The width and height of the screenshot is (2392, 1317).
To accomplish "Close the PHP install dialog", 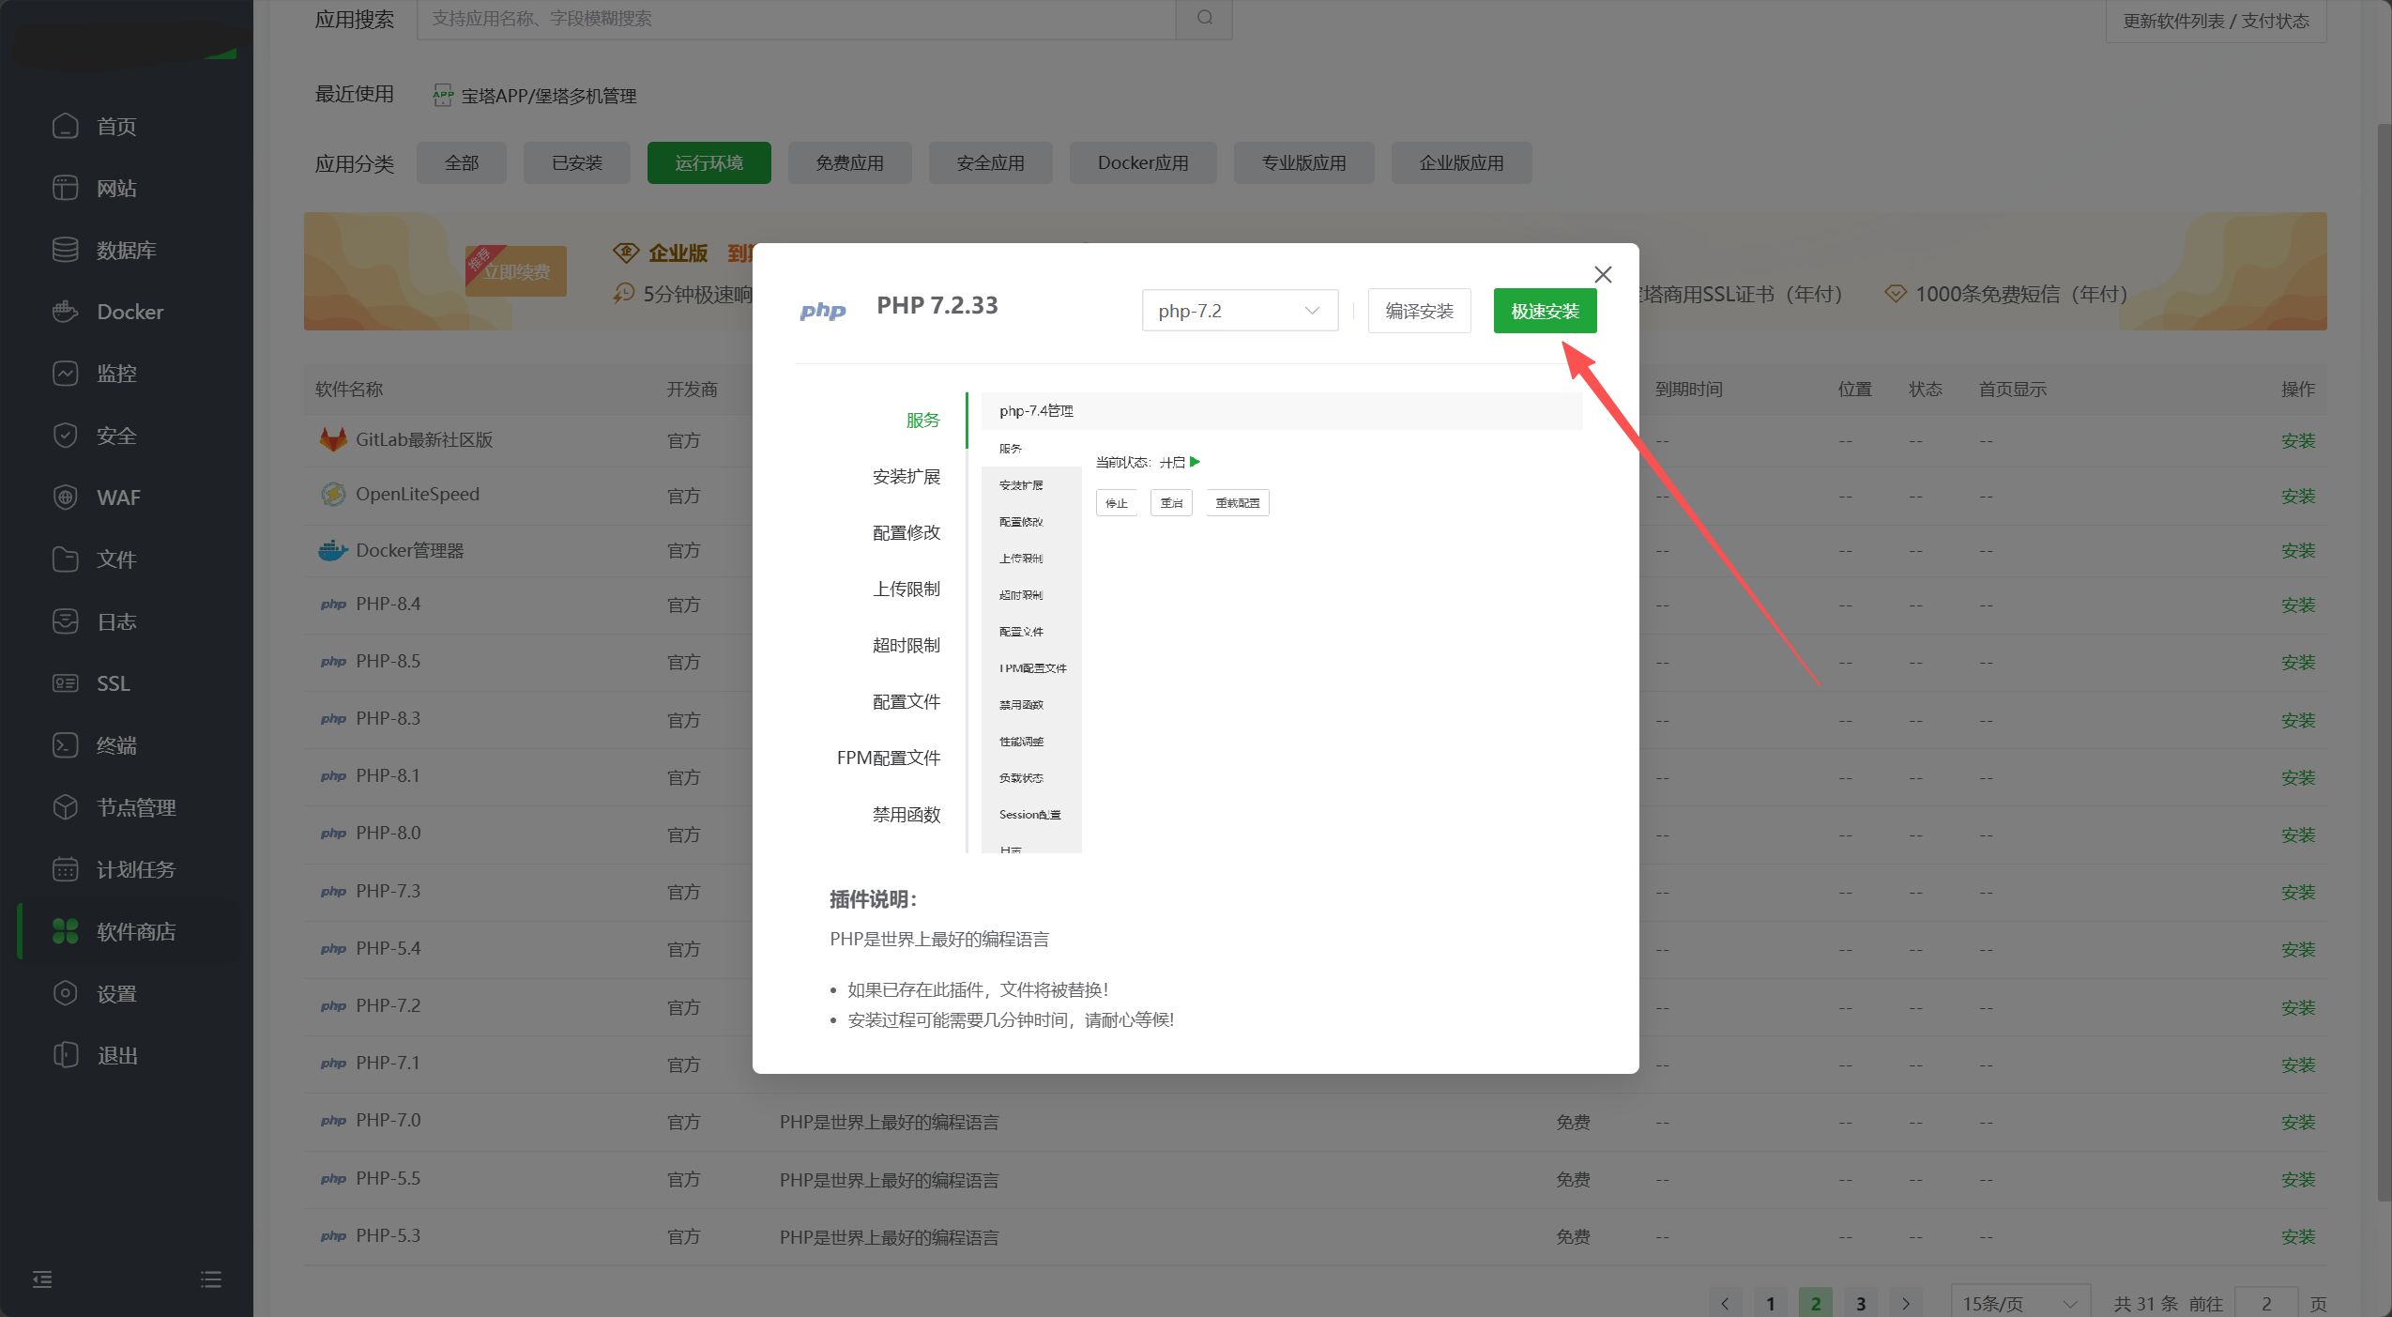I will pyautogui.click(x=1603, y=274).
